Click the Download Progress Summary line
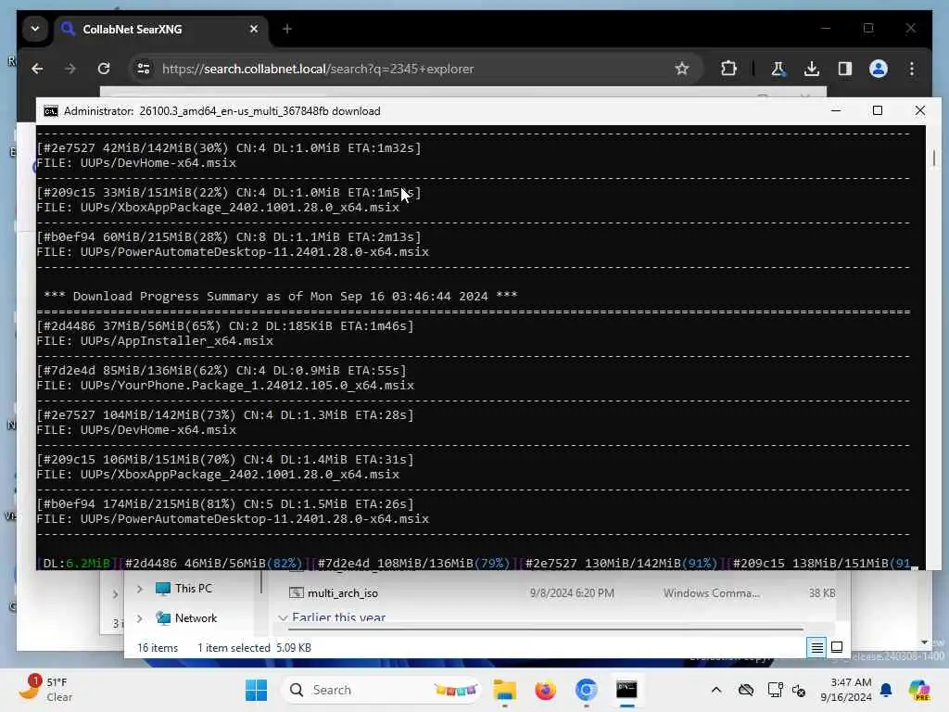This screenshot has width=949, height=712. point(280,297)
